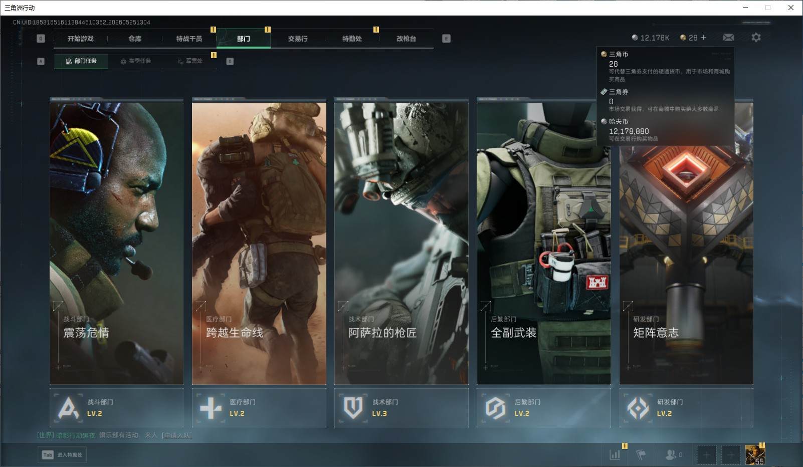Open the flags icon in bottom bar
This screenshot has height=467, width=803.
[x=641, y=455]
